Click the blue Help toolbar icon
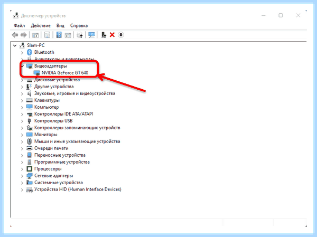The image size is (317, 237). pyautogui.click(x=59, y=35)
